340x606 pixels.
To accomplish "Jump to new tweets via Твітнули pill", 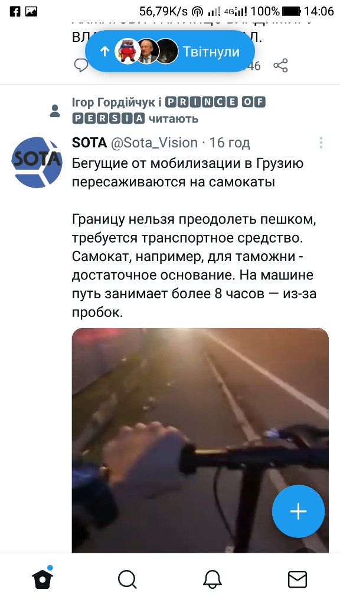I will [170, 51].
